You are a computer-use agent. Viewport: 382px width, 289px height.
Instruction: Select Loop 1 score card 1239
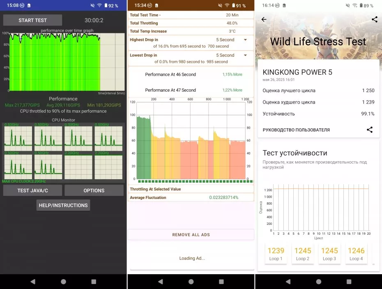(276, 254)
